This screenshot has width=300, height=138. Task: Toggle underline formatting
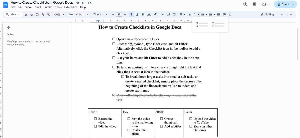(x=143, y=14)
